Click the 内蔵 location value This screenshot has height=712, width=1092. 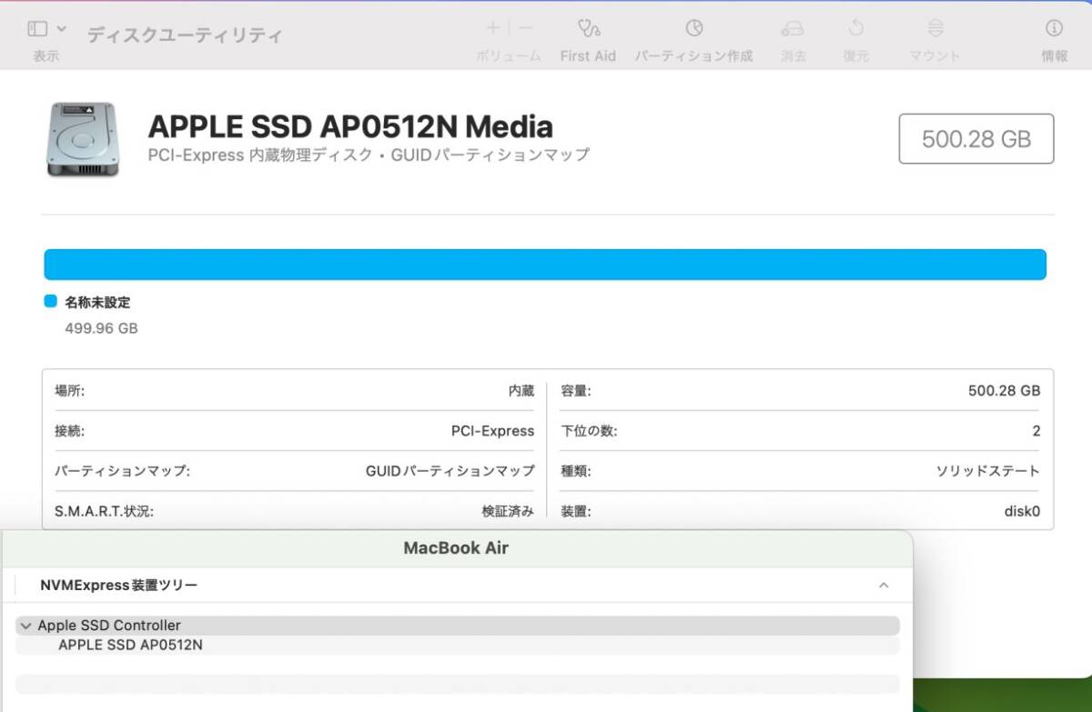point(521,391)
